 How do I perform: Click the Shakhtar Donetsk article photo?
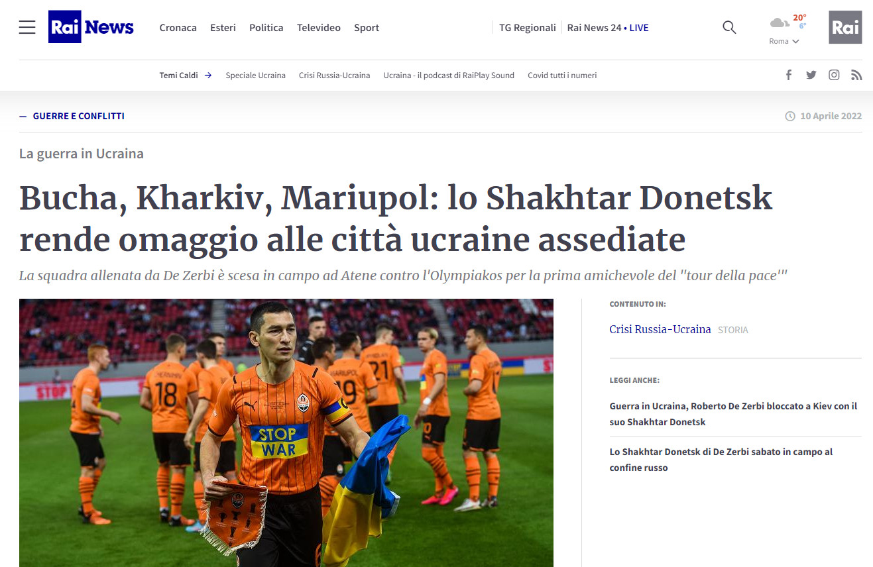click(286, 432)
